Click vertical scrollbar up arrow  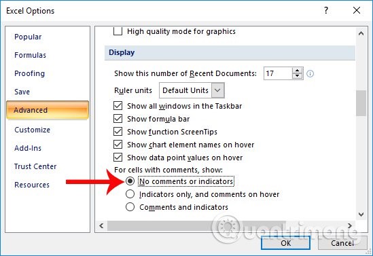(x=361, y=33)
